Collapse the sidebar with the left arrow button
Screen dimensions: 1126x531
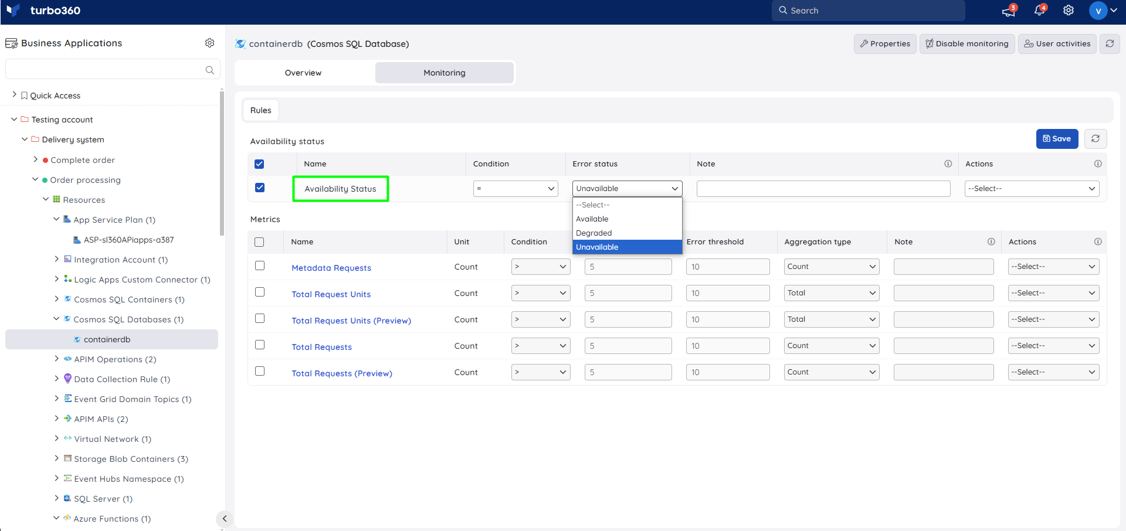click(x=224, y=519)
